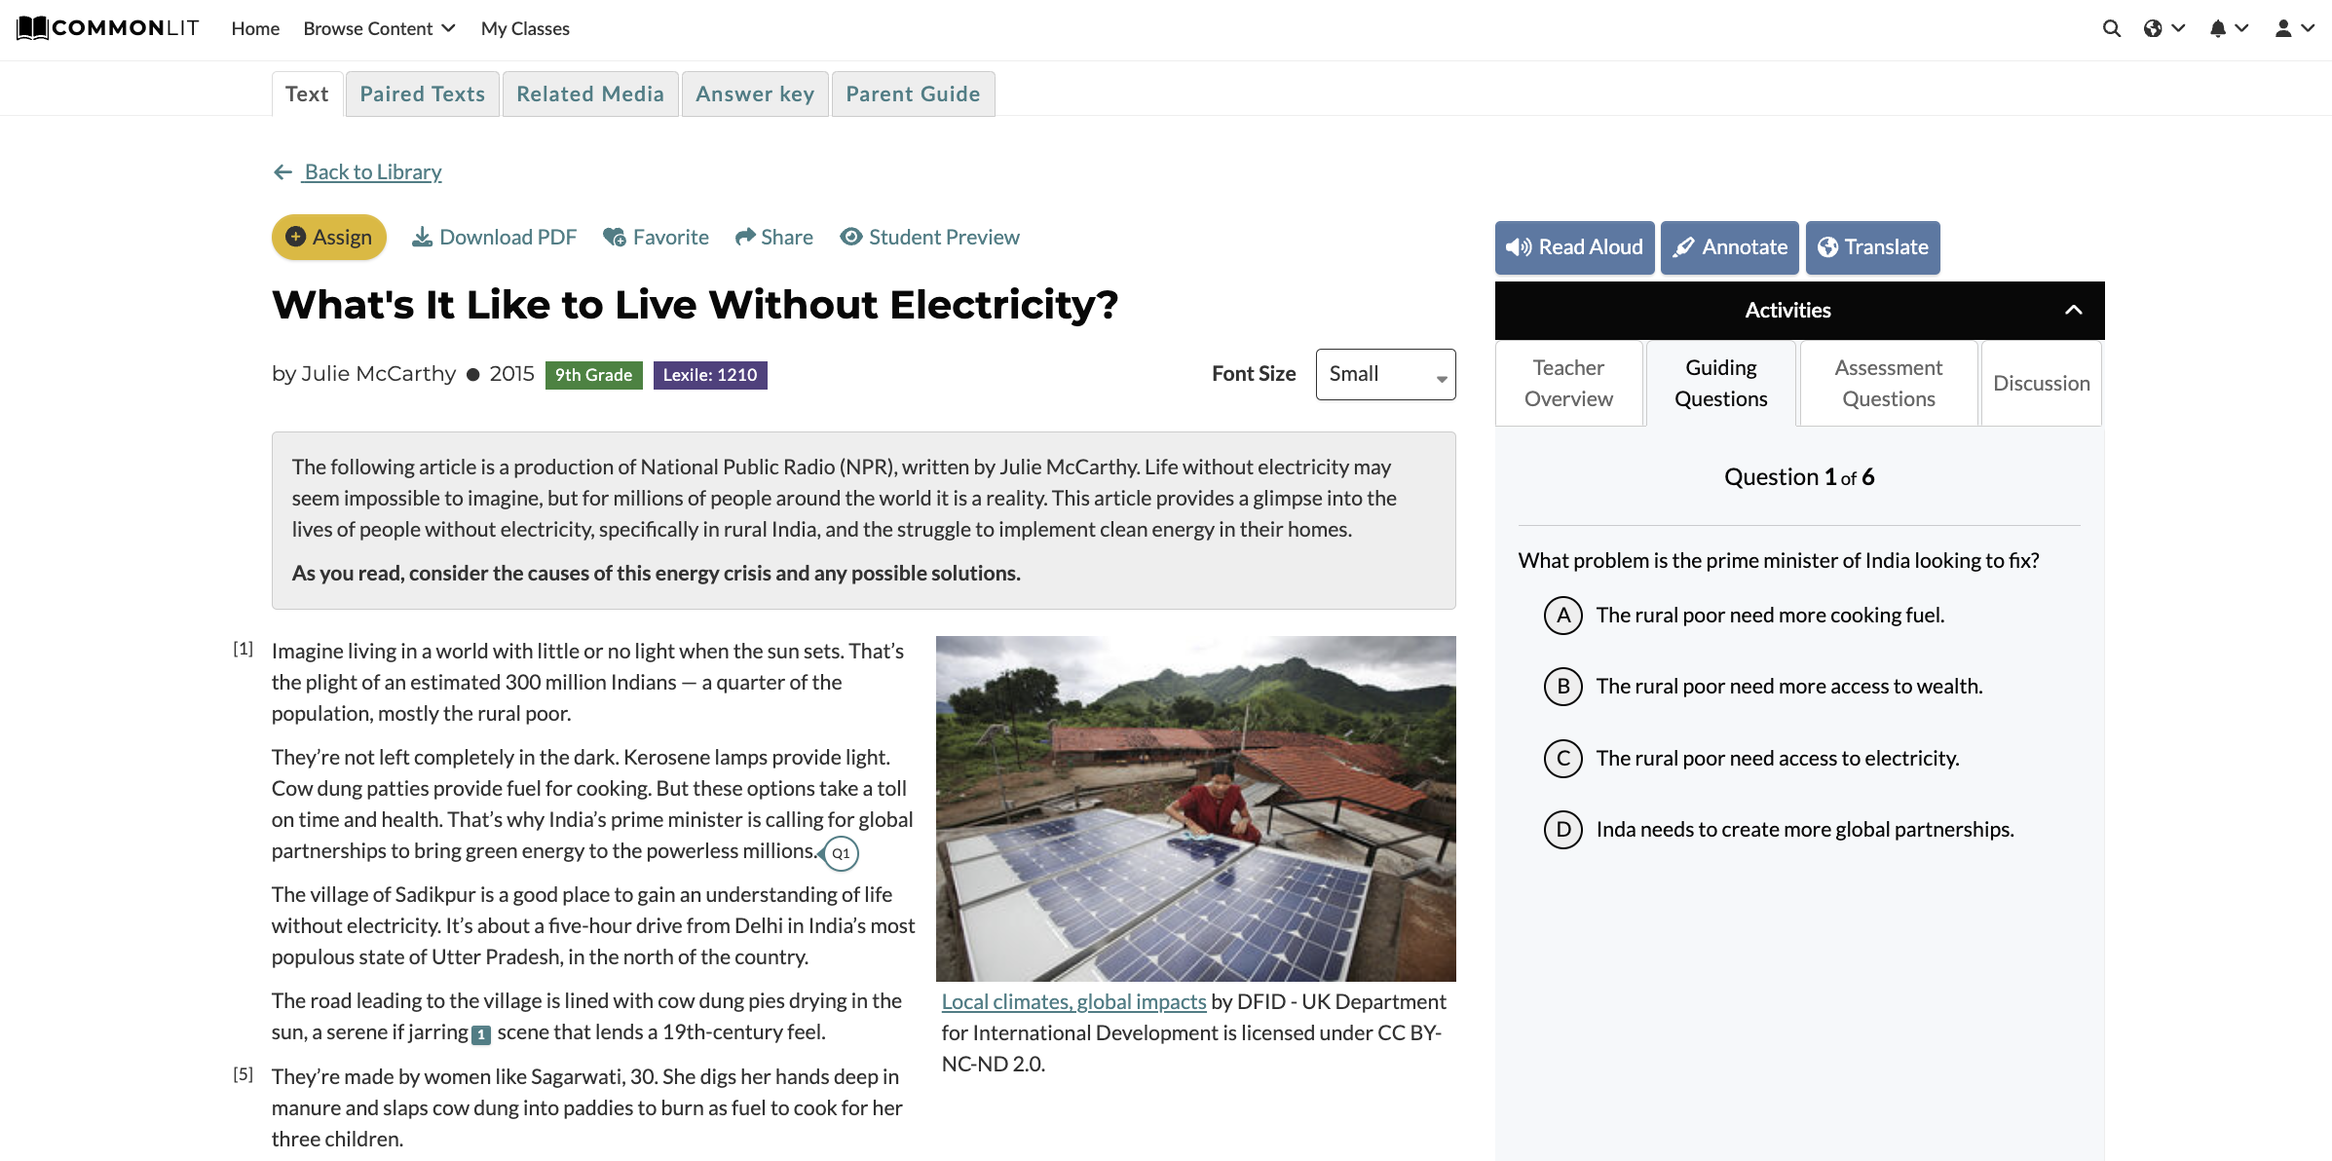
Task: Open the Student Preview
Action: coord(930,237)
